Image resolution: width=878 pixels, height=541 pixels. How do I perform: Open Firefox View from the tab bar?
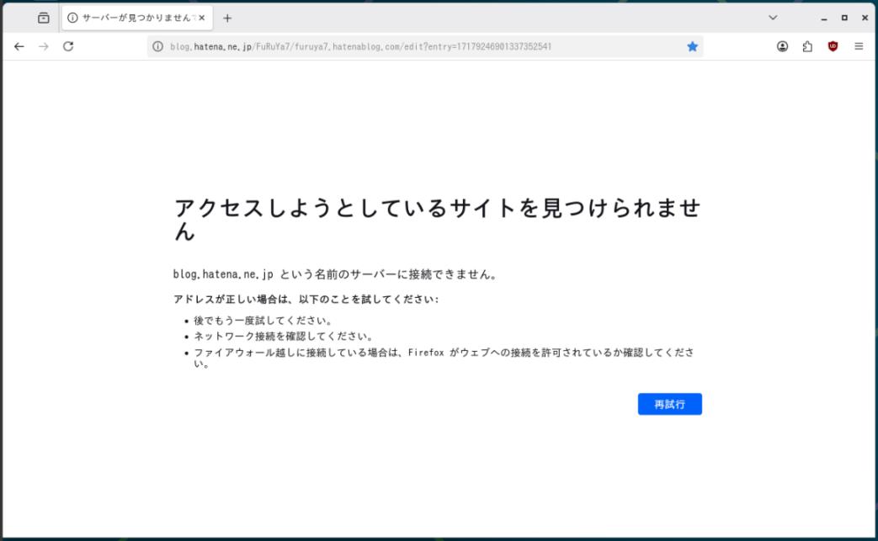tap(44, 18)
